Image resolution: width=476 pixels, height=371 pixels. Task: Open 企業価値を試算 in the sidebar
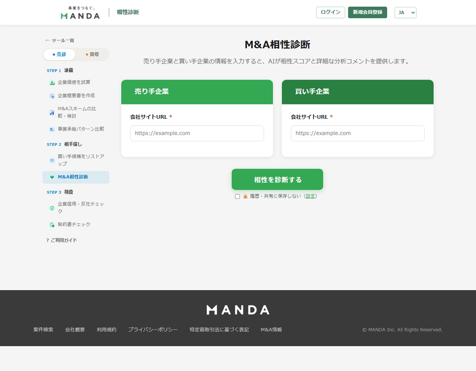pyautogui.click(x=76, y=82)
